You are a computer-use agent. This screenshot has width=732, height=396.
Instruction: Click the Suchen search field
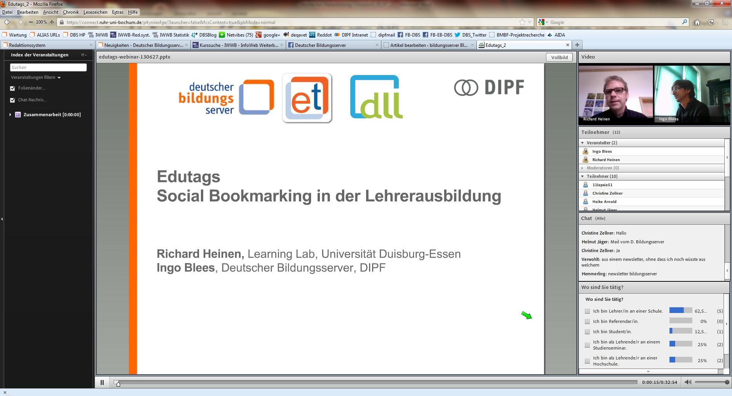tap(48, 67)
